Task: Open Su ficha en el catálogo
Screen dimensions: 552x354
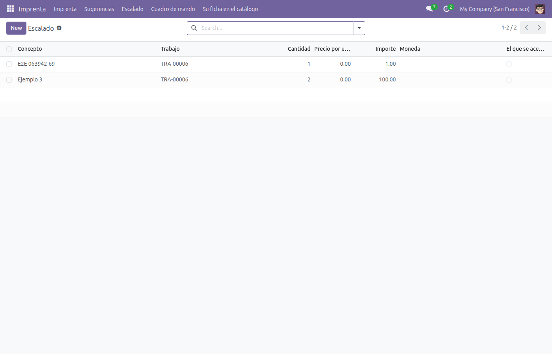Action: pos(230,9)
